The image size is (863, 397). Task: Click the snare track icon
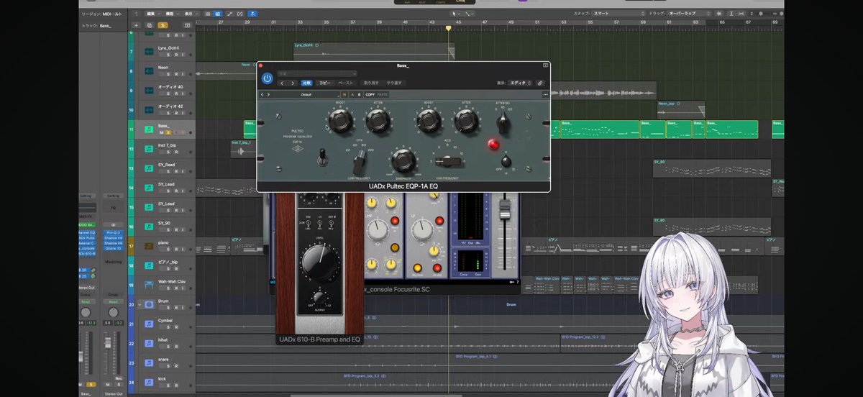click(x=148, y=362)
